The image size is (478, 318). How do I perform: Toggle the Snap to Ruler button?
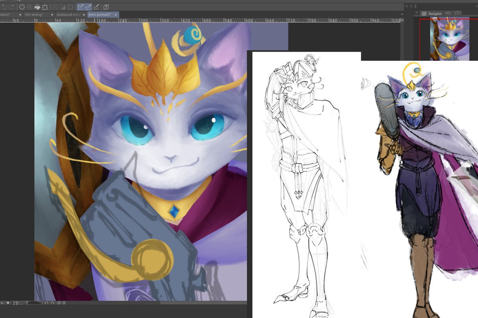point(81,7)
